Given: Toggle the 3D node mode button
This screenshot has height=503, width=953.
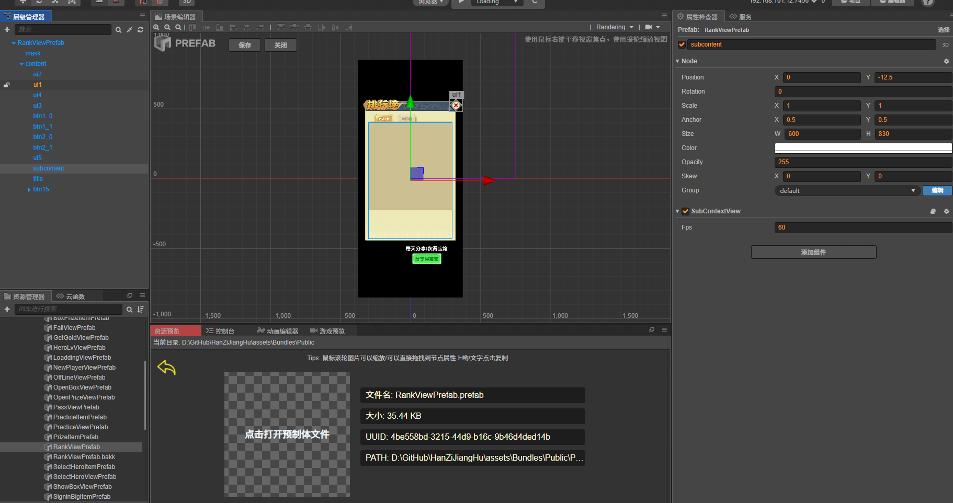Looking at the screenshot, I should [x=945, y=44].
